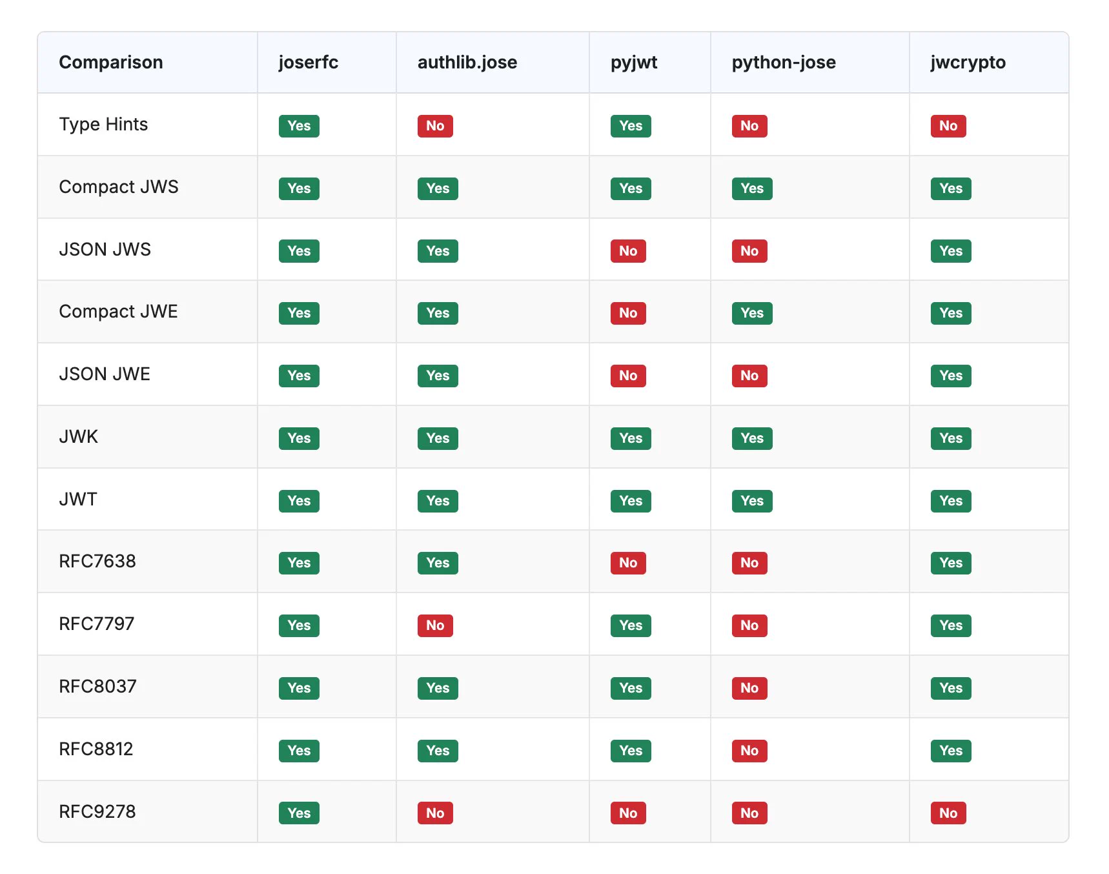Viewport: 1109px width, 874px height.
Task: Click the No badge for authlib.jose Type Hints
Action: [x=435, y=126]
